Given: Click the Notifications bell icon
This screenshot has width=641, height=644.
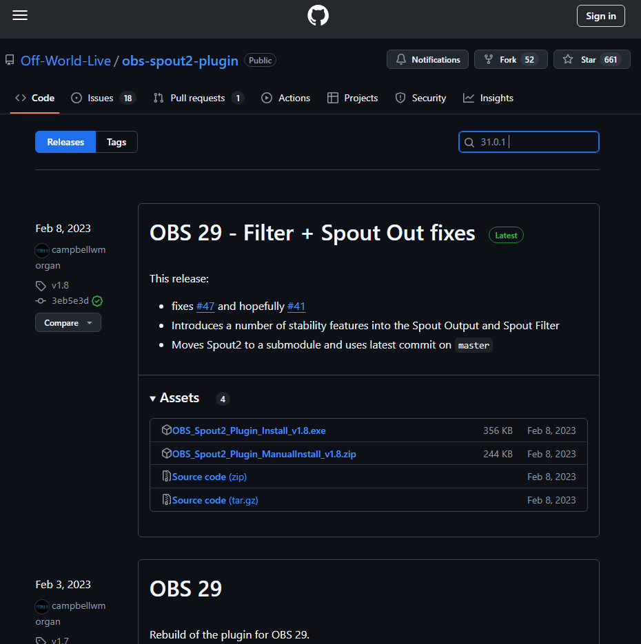Looking at the screenshot, I should (401, 59).
